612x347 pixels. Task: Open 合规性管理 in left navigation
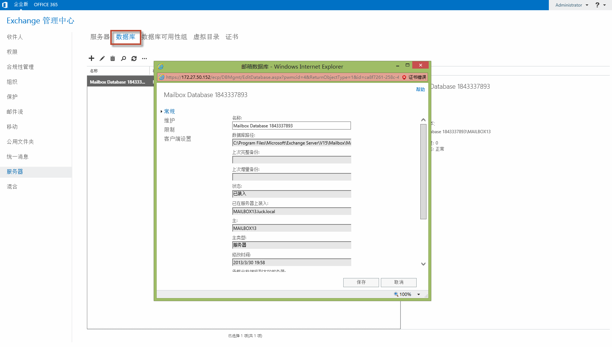[x=20, y=67]
